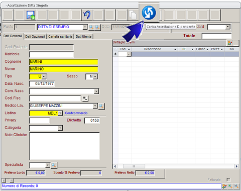This screenshot has height=191, width=241.
Task: Open the Categoria dropdown
Action: coord(60,128)
